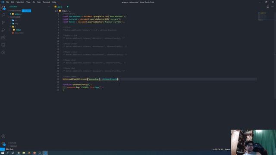Click the js breadcrumb segment

[x=56, y=11]
